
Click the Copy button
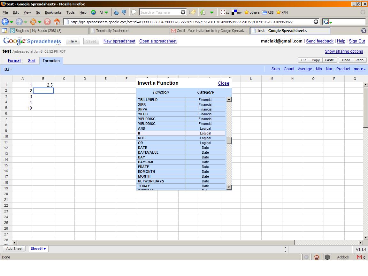pos(316,60)
